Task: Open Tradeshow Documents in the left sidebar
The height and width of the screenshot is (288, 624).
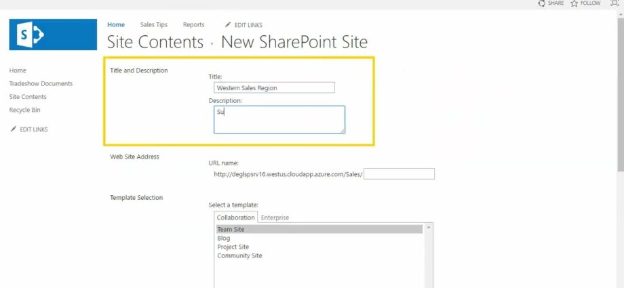Action: pos(41,84)
